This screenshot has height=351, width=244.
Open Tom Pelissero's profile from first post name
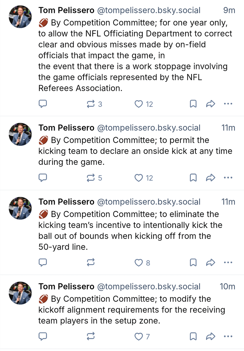[x=66, y=10]
